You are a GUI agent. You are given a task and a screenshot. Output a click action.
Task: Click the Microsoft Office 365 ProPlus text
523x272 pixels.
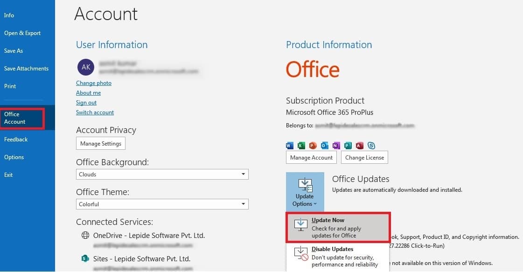tap(329, 112)
